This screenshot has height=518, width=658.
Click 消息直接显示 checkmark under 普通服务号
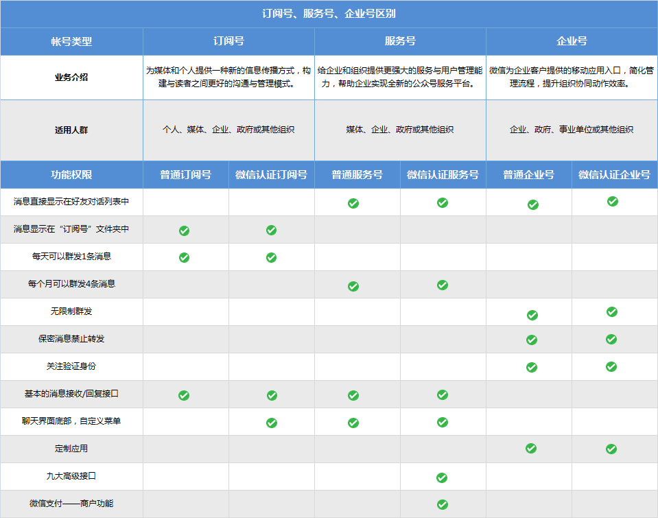tap(353, 203)
